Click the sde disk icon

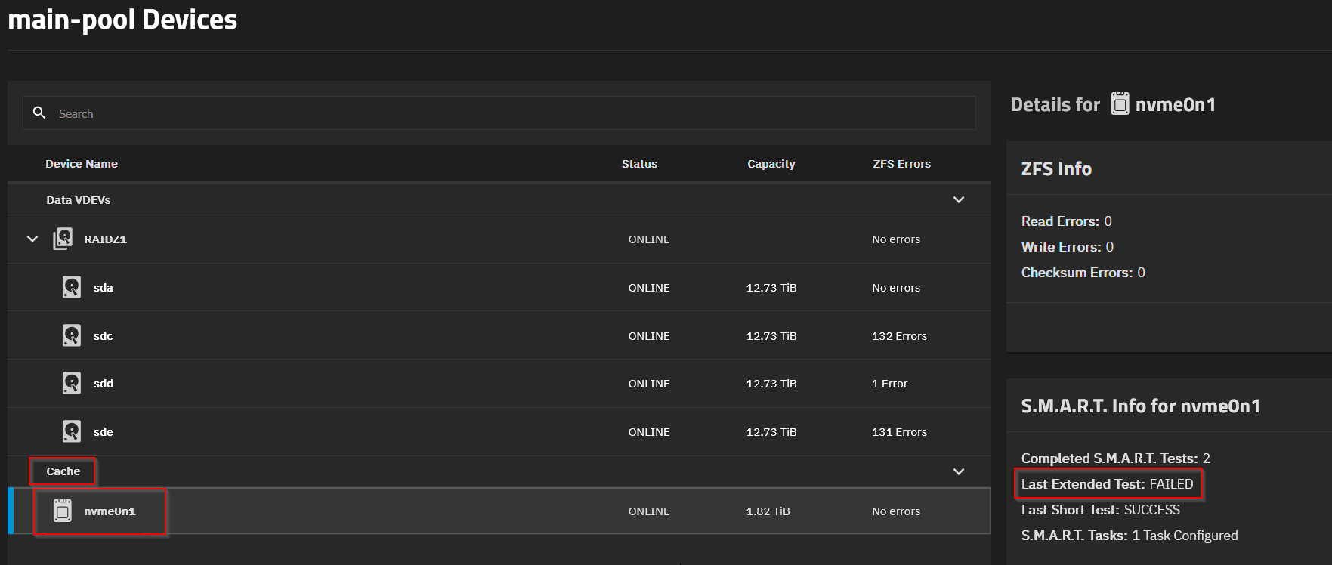pyautogui.click(x=72, y=431)
